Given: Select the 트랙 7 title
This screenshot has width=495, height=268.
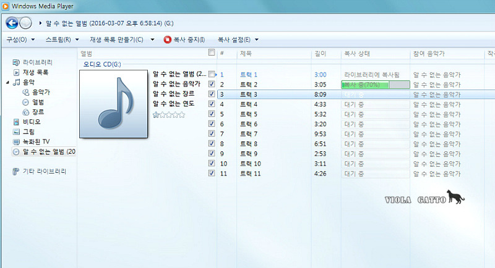Looking at the screenshot, I should [249, 134].
